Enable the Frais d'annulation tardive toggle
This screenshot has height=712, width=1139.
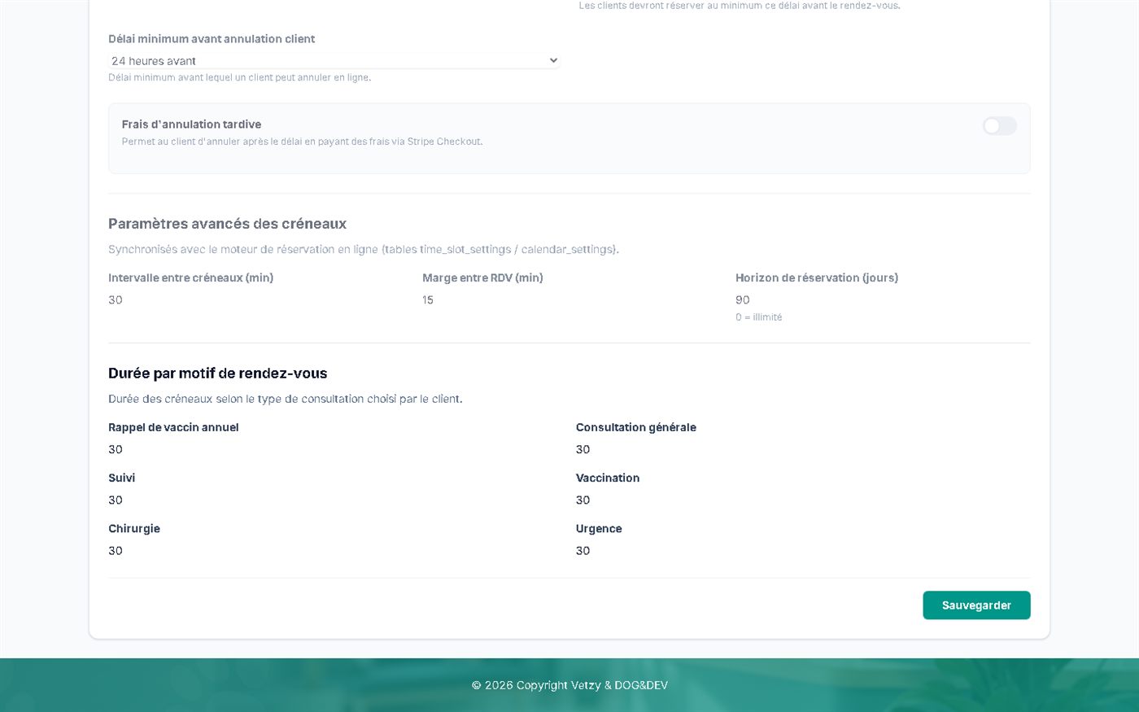click(x=999, y=125)
